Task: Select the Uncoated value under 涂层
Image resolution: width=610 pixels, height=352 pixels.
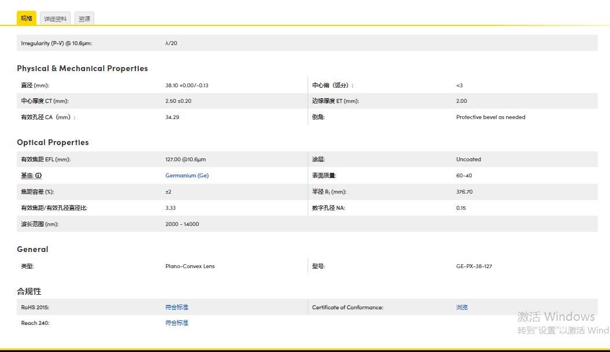Action: pyautogui.click(x=468, y=159)
